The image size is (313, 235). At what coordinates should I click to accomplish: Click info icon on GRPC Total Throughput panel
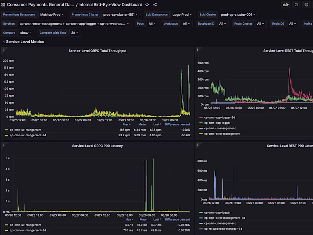point(3,50)
